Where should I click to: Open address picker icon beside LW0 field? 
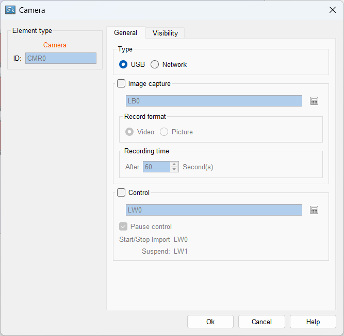point(314,210)
